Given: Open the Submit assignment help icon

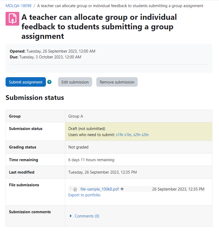Looking at the screenshot, I should pyautogui.click(x=49, y=82).
